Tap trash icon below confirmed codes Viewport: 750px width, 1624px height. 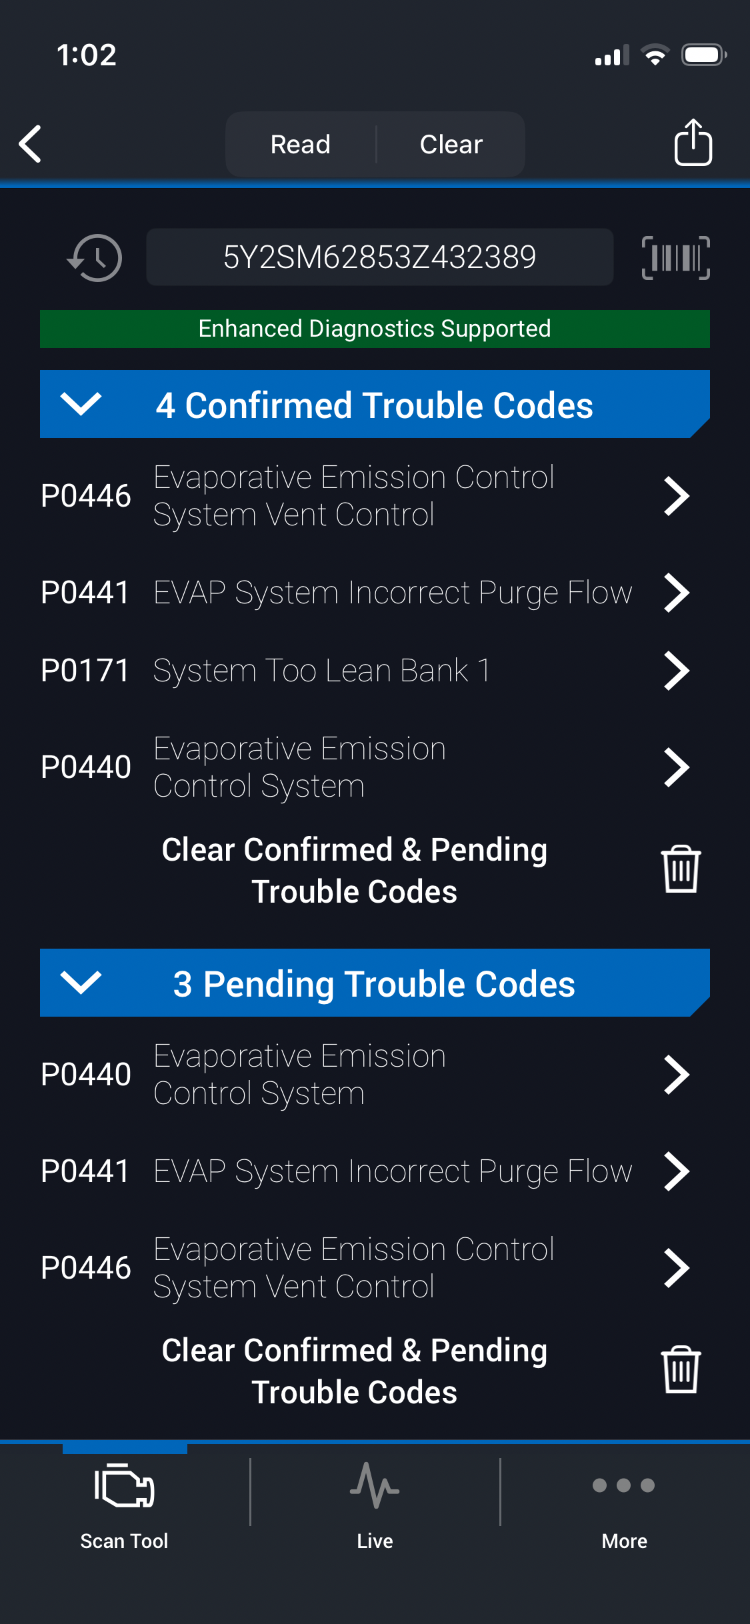[681, 869]
